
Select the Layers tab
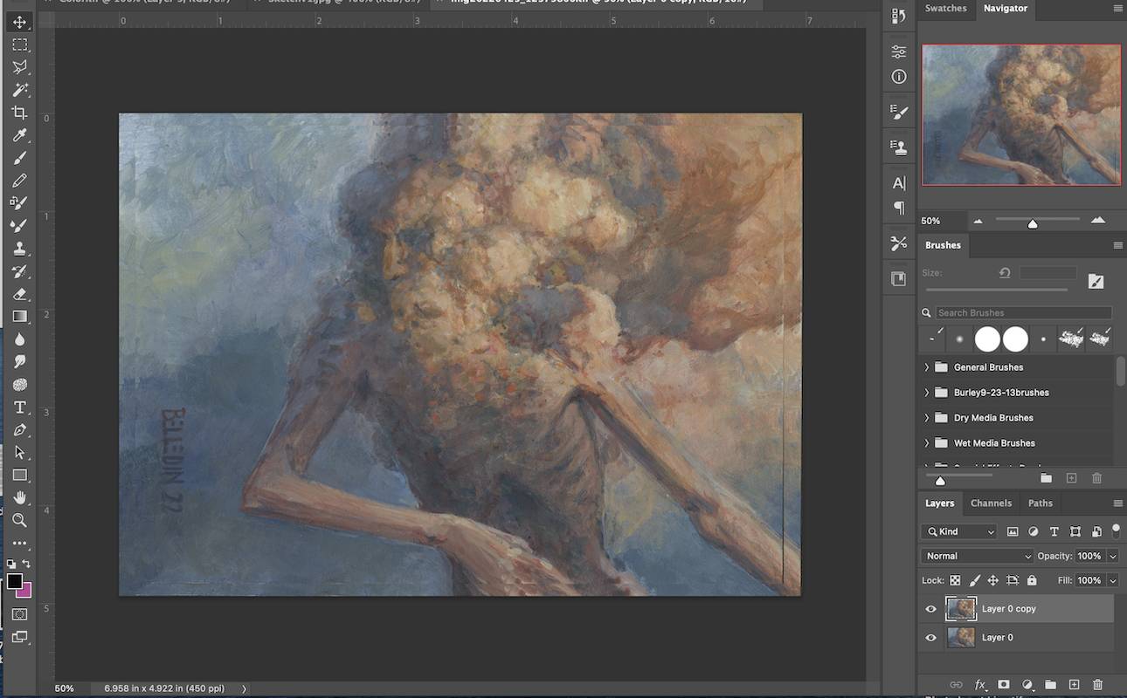click(940, 503)
